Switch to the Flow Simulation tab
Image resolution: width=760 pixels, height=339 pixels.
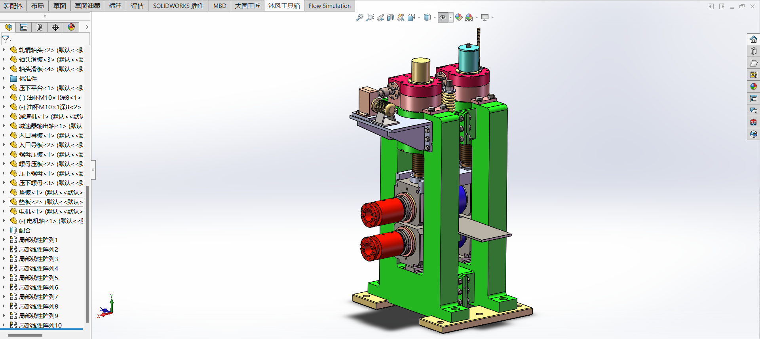(x=329, y=6)
